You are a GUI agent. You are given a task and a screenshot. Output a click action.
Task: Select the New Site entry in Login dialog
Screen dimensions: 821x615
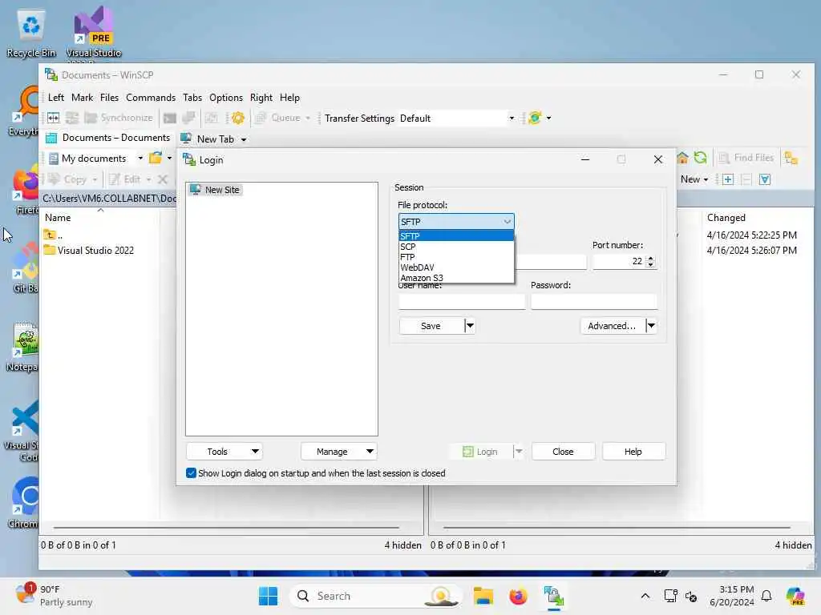click(215, 190)
